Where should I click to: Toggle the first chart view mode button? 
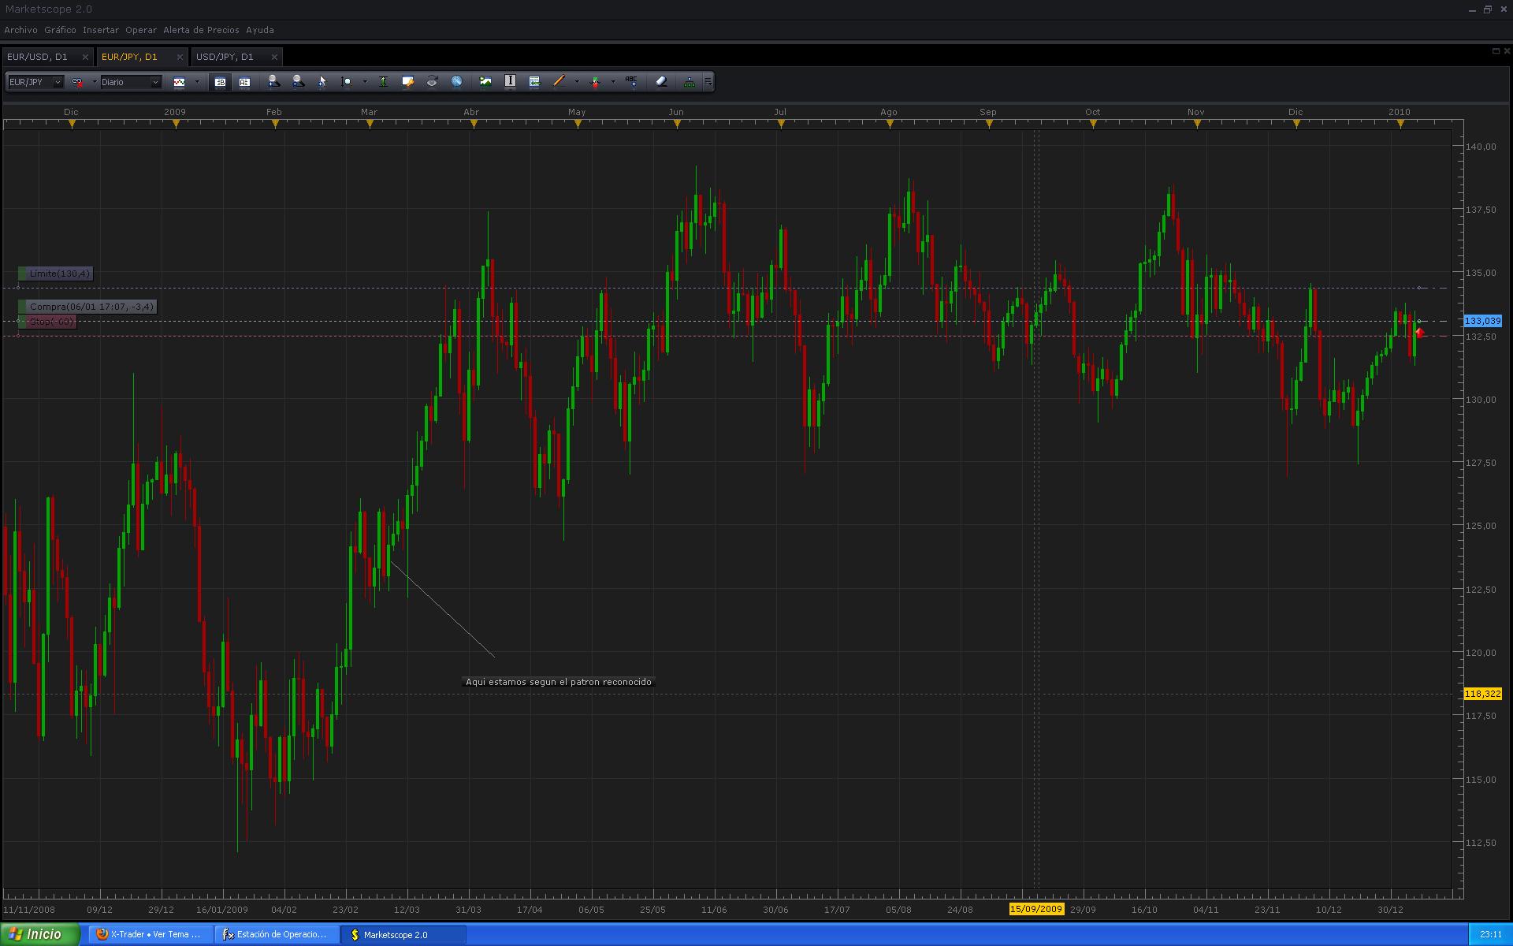point(220,82)
